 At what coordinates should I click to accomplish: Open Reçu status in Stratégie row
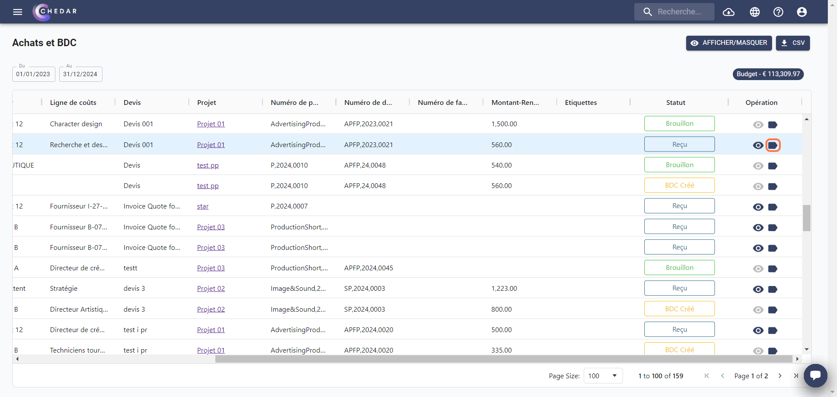point(679,288)
